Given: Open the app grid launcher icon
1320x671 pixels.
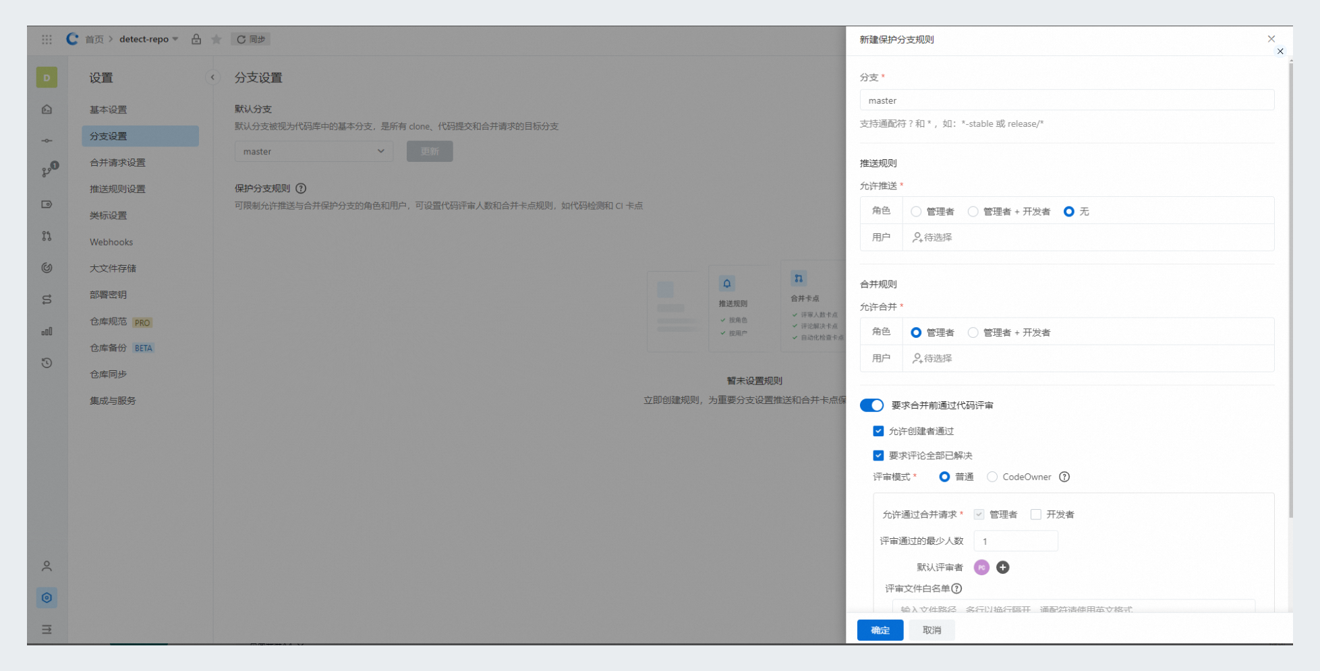Looking at the screenshot, I should (47, 39).
